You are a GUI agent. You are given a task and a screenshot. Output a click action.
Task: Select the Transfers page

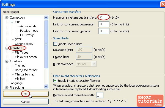point(16,48)
